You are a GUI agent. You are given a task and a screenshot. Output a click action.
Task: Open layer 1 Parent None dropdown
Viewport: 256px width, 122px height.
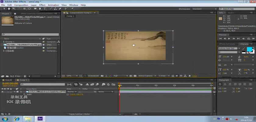[x=106, y=92]
